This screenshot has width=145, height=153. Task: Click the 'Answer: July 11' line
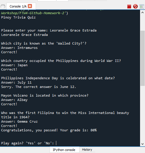tap(16, 82)
